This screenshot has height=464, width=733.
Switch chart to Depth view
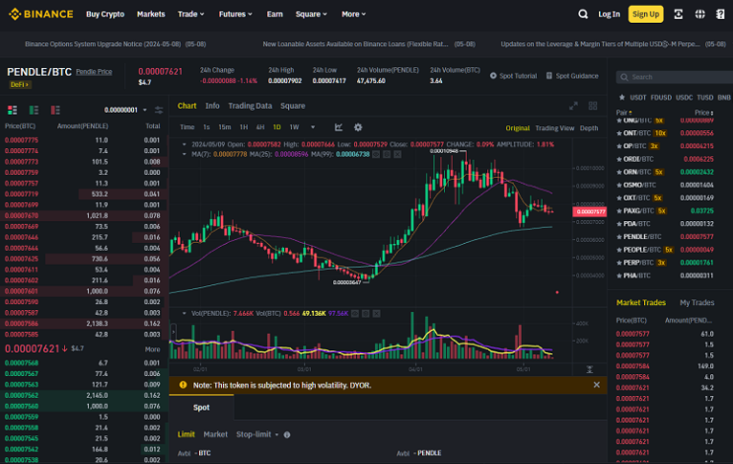point(589,128)
